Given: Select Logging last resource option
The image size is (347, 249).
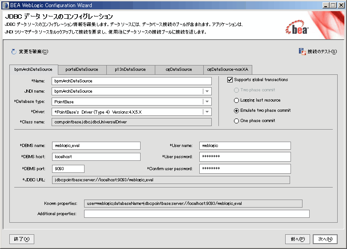Looking at the screenshot, I should (x=236, y=100).
